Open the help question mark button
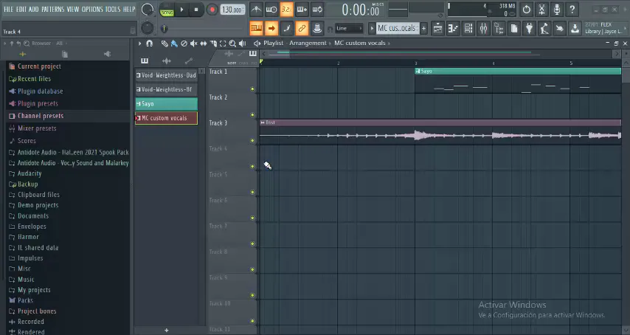The width and height of the screenshot is (630, 335). 572,10
